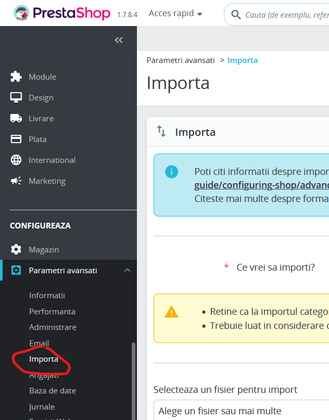The image size is (329, 420).
Task: Collapse the sidebar with the double chevron
Action: [119, 40]
